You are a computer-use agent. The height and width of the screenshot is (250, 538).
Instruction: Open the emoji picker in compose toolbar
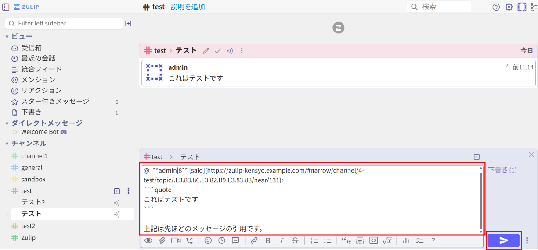click(208, 240)
